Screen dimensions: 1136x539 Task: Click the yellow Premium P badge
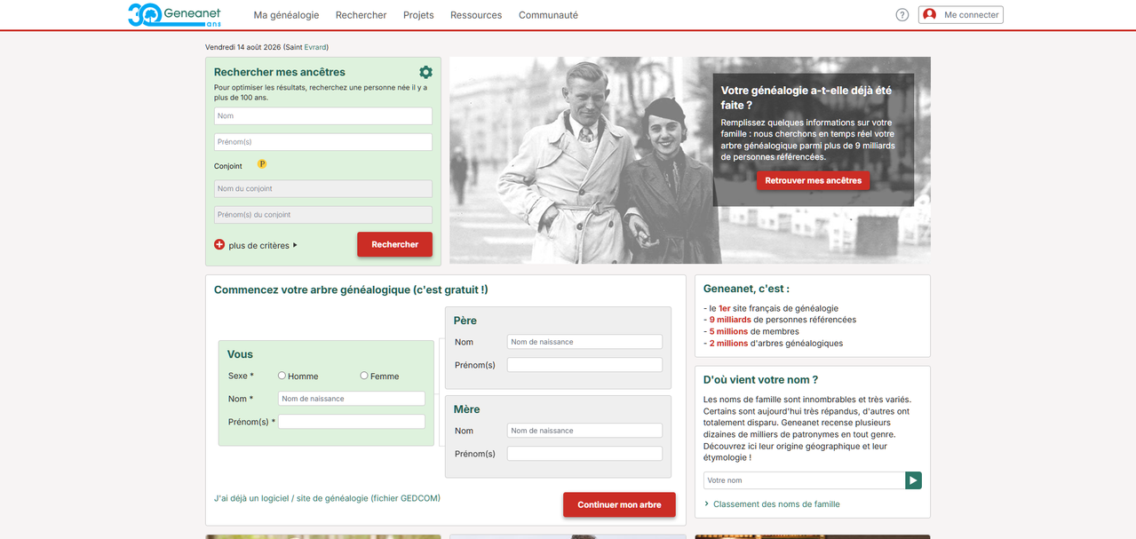pos(262,164)
